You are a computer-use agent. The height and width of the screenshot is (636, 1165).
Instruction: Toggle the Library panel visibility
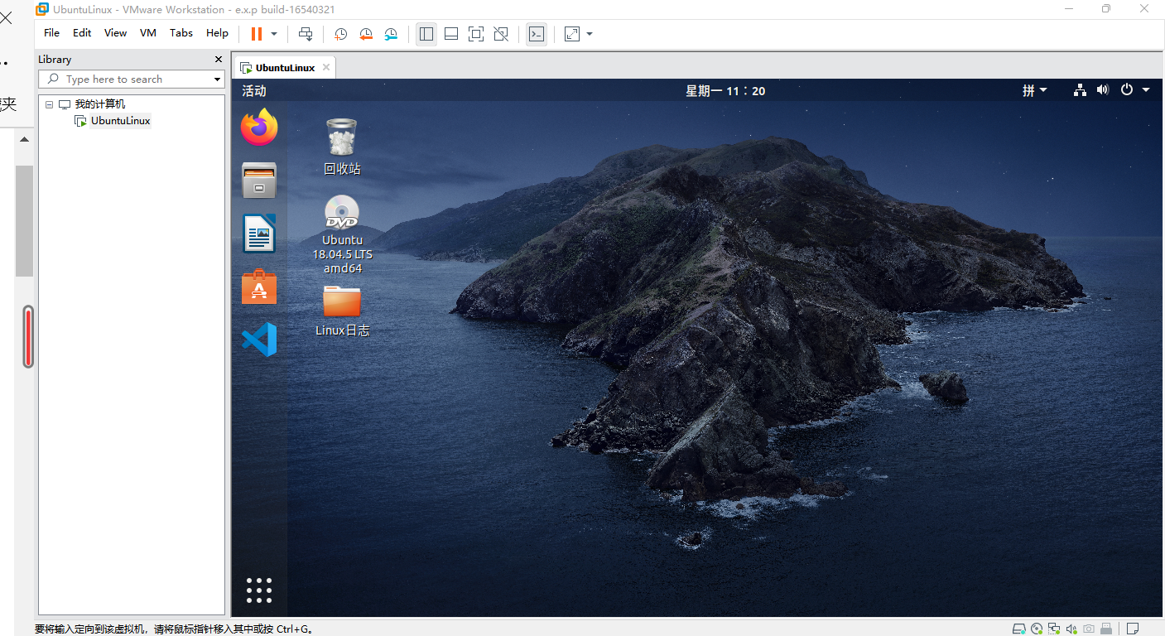(x=426, y=34)
